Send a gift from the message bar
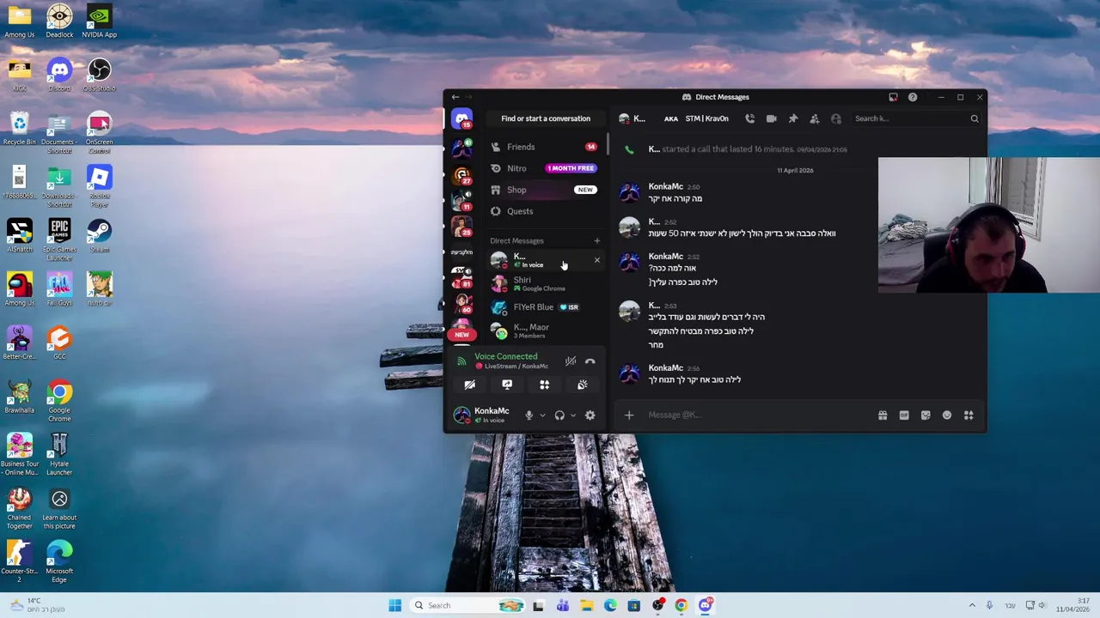The width and height of the screenshot is (1100, 618). coord(883,415)
